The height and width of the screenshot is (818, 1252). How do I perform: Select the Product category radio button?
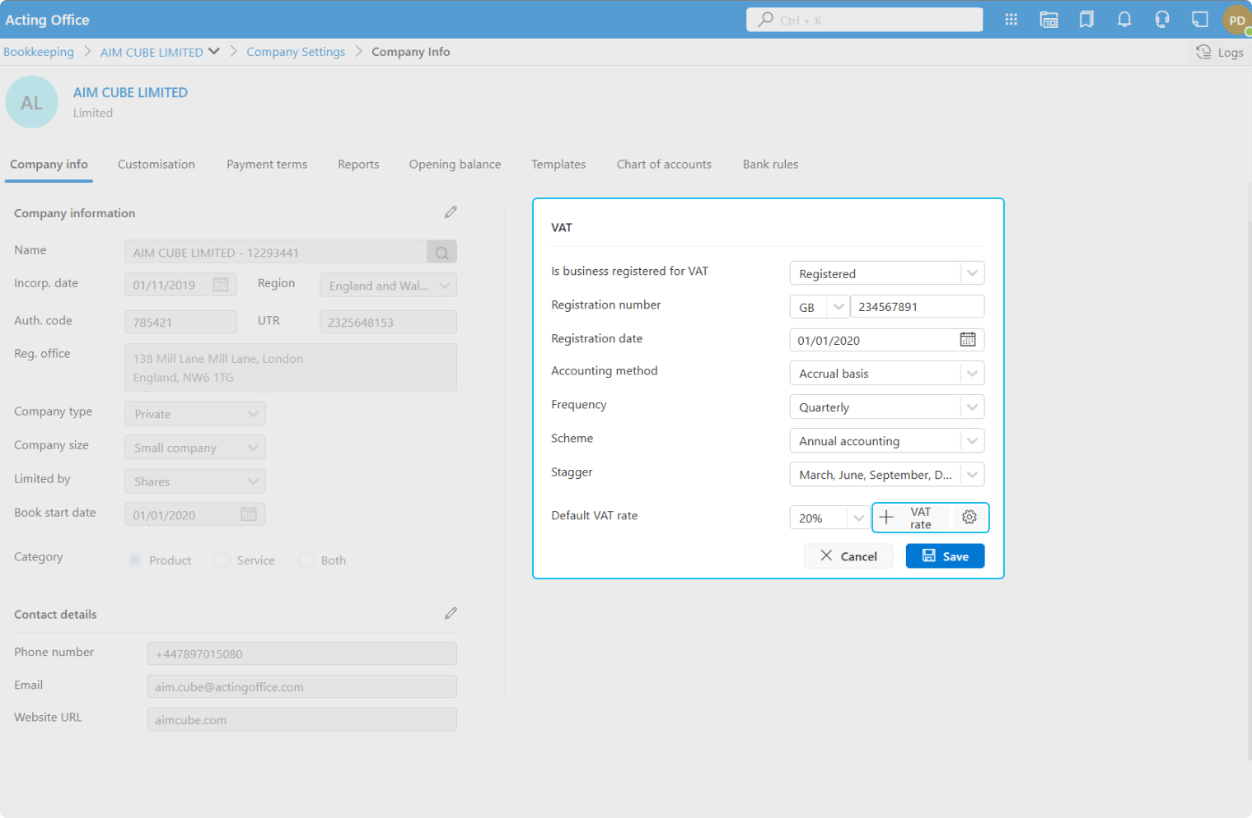(x=135, y=560)
